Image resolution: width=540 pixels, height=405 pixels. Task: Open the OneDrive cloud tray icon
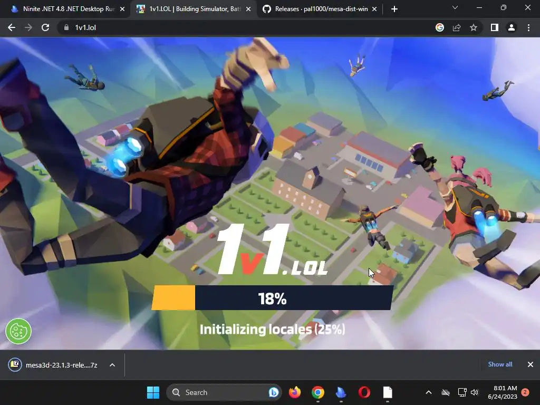tap(446, 392)
